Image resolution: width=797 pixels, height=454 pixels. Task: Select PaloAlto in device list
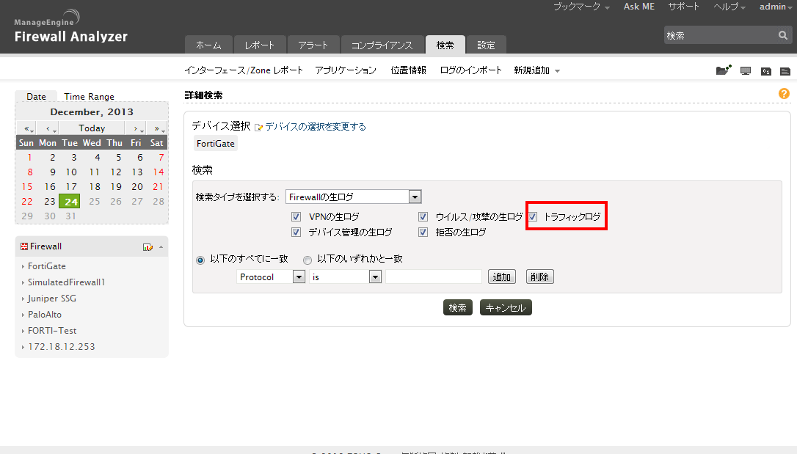(x=45, y=315)
